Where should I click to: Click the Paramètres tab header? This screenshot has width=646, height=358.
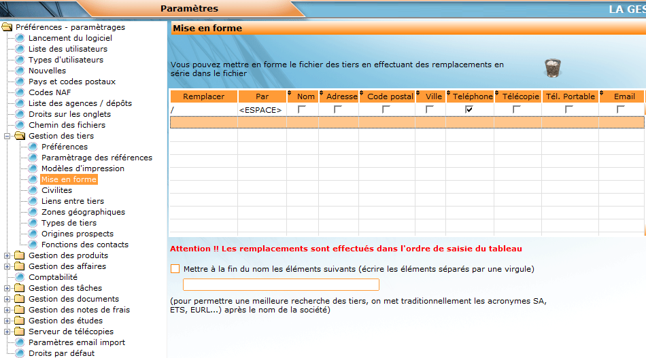(190, 9)
